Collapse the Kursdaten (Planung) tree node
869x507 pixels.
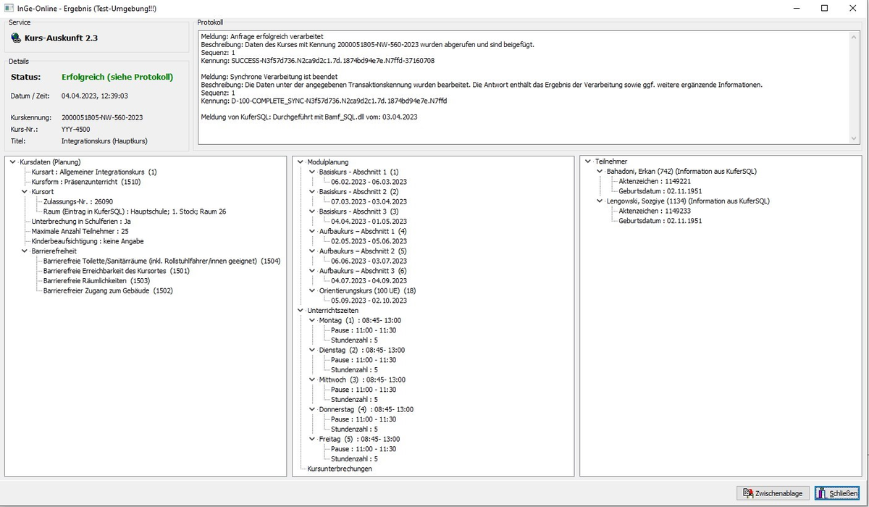click(13, 162)
